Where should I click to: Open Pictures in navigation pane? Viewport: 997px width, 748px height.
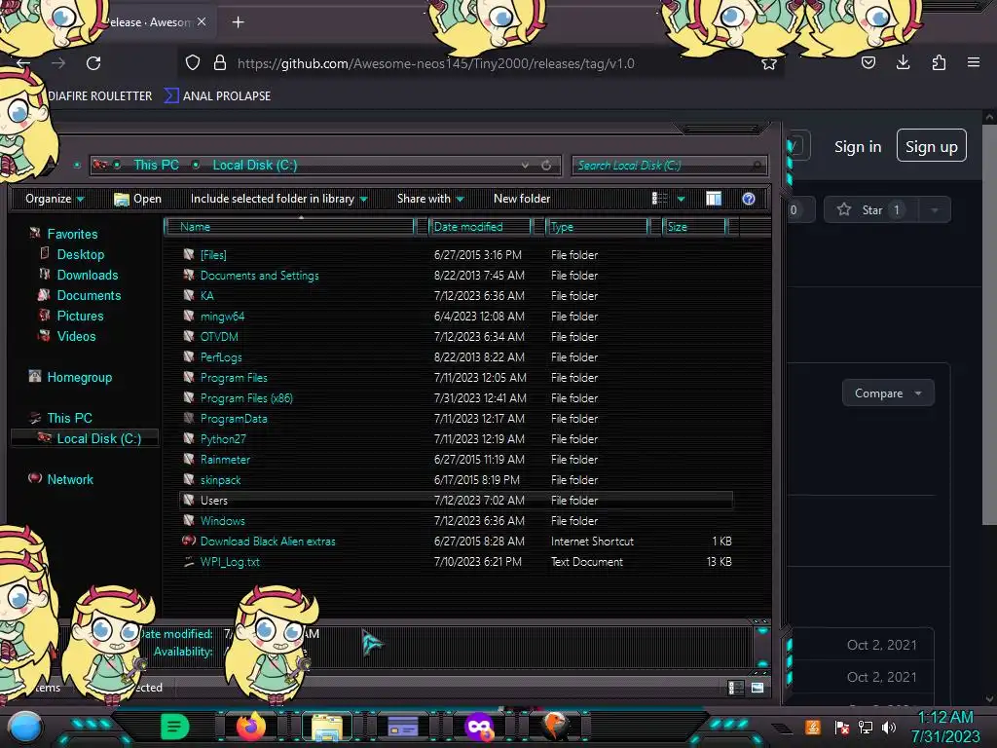point(80,316)
